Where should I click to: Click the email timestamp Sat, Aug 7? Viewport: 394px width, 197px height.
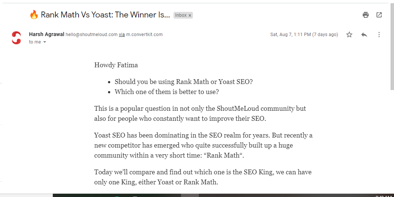tap(304, 35)
